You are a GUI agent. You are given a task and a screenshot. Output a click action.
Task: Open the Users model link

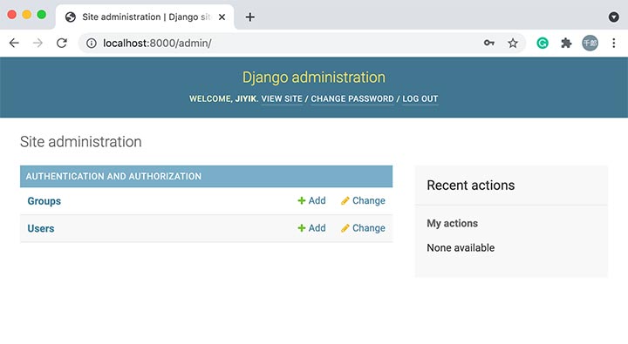point(41,228)
